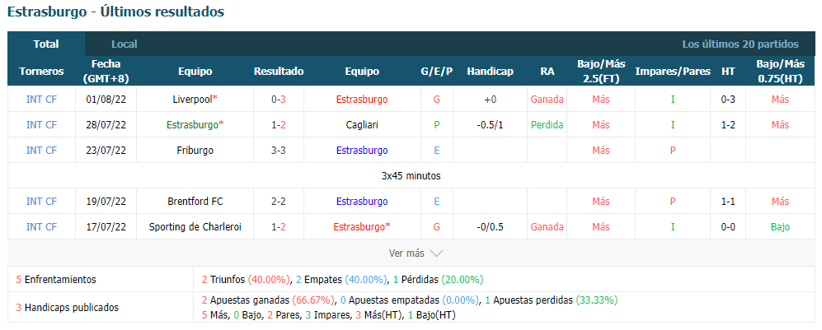This screenshot has width=822, height=330.
Task: Open INT CF tournament for 17/07/22 match
Action: (x=41, y=227)
